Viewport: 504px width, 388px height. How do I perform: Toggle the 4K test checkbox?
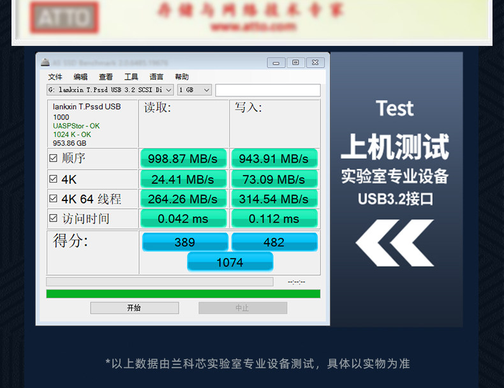click(54, 179)
